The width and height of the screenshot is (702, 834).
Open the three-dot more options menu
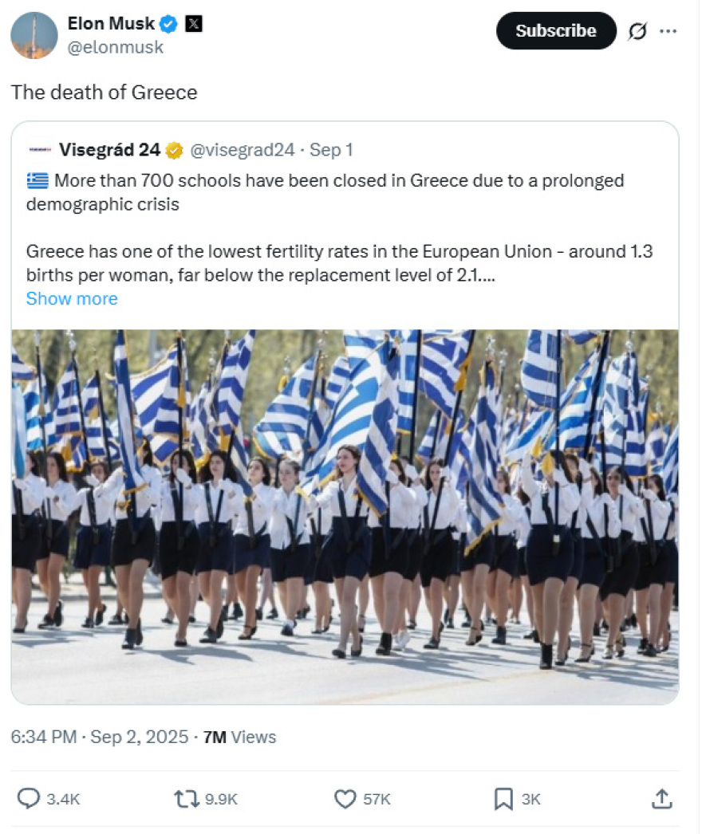(668, 31)
